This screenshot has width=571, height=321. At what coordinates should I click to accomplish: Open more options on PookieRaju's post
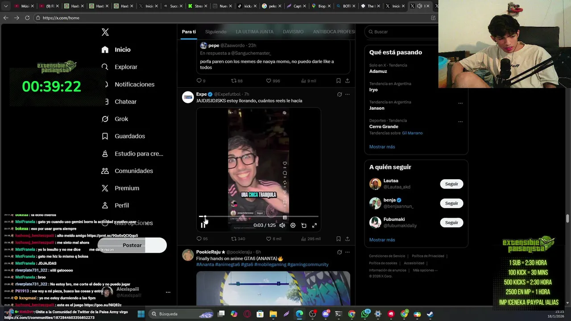348,252
